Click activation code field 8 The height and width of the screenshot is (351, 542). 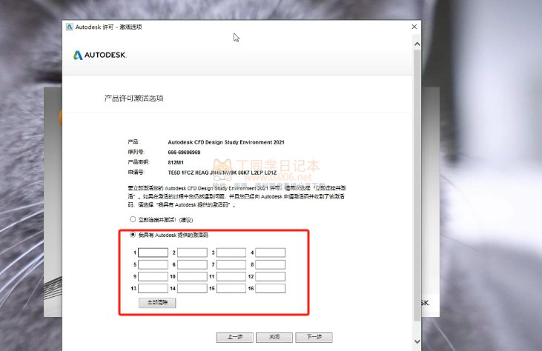point(271,264)
